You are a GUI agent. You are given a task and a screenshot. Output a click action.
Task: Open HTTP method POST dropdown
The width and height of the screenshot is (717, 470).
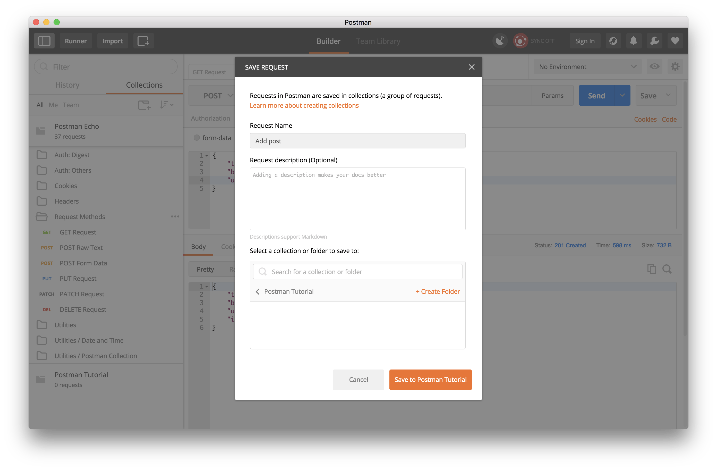pos(218,96)
